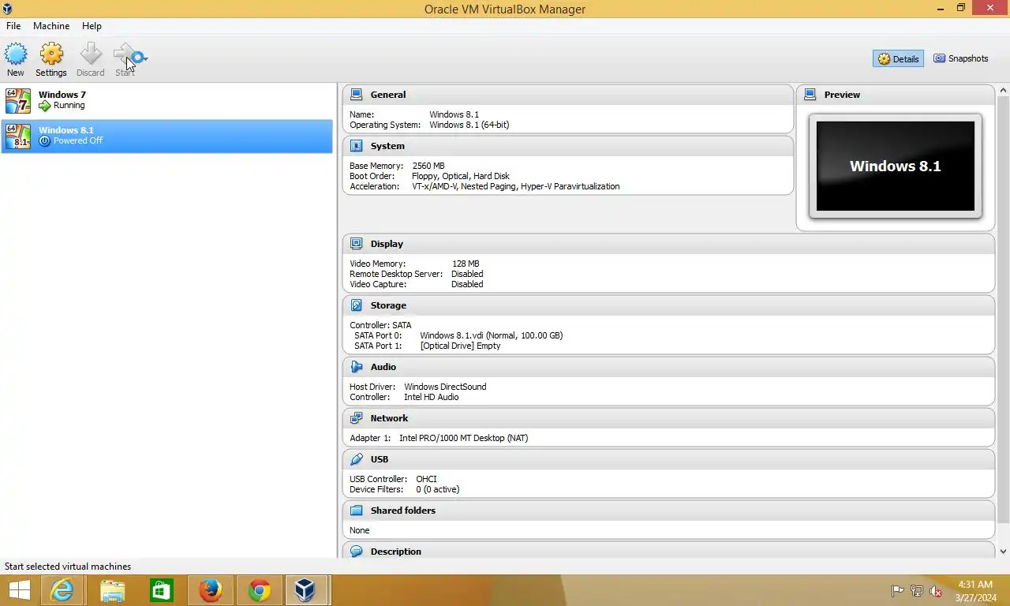Click the Action Center flag tray icon
The width and height of the screenshot is (1010, 606).
[x=897, y=591]
